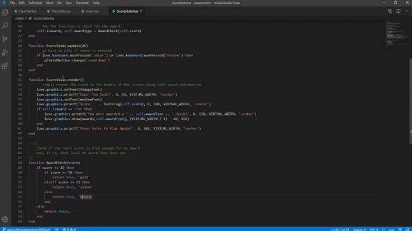Open the Search view in activity bar
Image resolution: width=412 pixels, height=231 pixels.
(x=5, y=26)
